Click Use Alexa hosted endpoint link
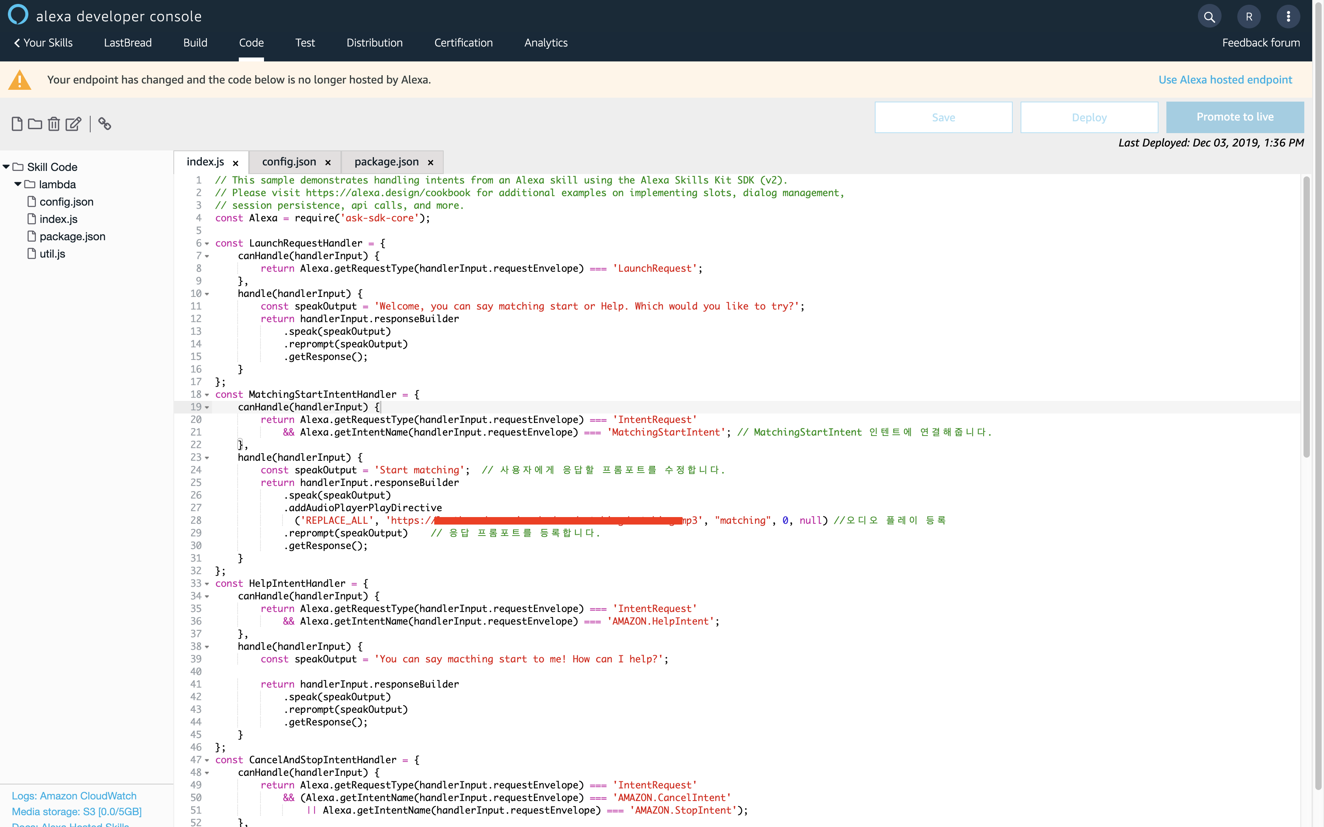 tap(1225, 80)
